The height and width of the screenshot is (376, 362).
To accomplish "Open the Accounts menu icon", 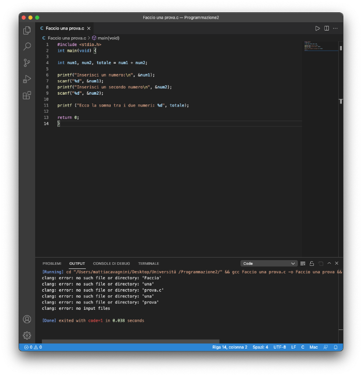I will pos(27,319).
